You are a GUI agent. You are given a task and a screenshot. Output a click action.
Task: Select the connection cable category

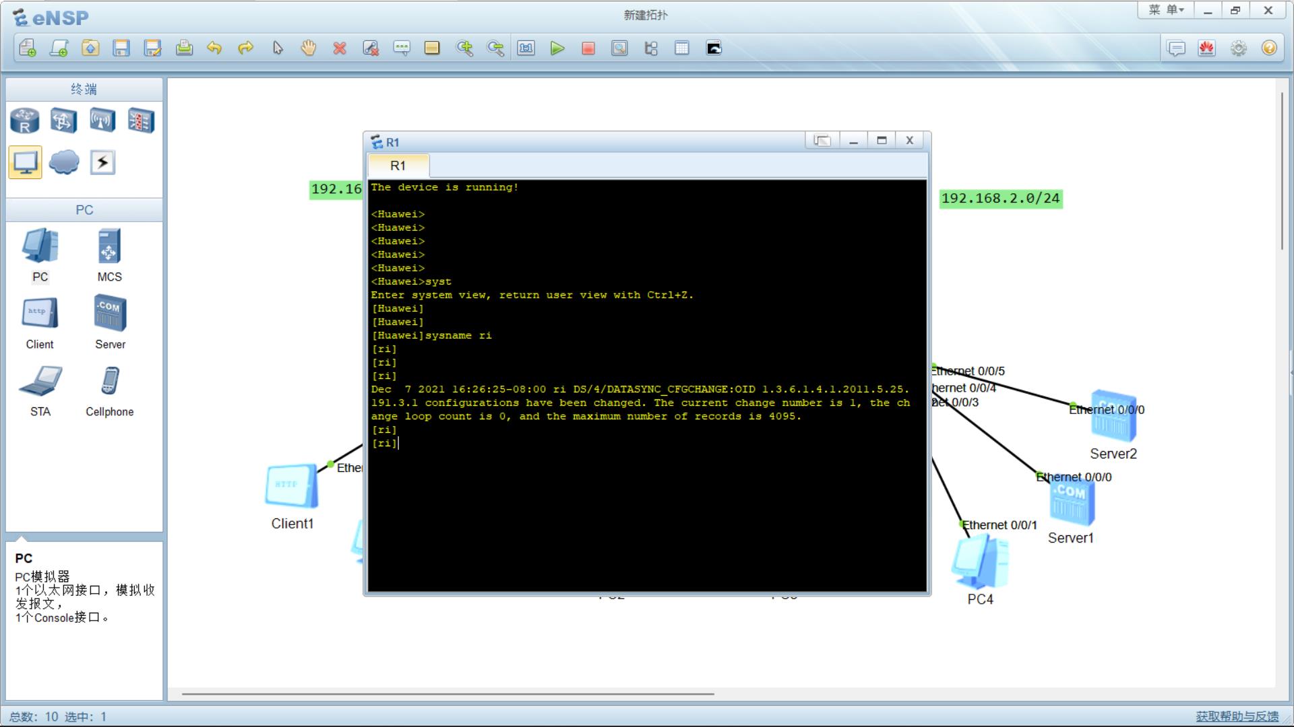pos(102,162)
